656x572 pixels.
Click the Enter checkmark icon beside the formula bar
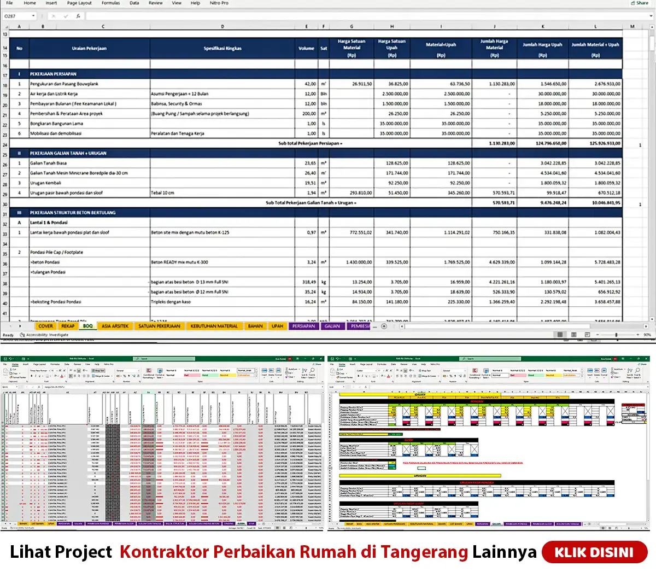(x=66, y=16)
